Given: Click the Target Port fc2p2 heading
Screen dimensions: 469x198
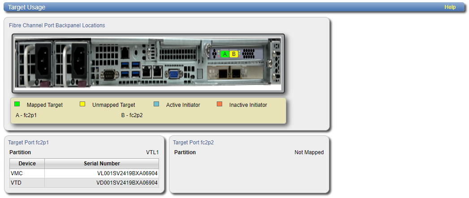Looking at the screenshot, I should click(x=193, y=143).
